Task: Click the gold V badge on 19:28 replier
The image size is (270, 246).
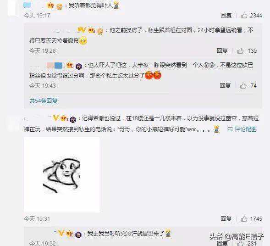Action: (x=82, y=30)
